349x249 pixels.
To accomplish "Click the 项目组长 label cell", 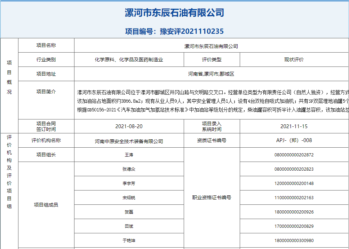I will 46,155.
